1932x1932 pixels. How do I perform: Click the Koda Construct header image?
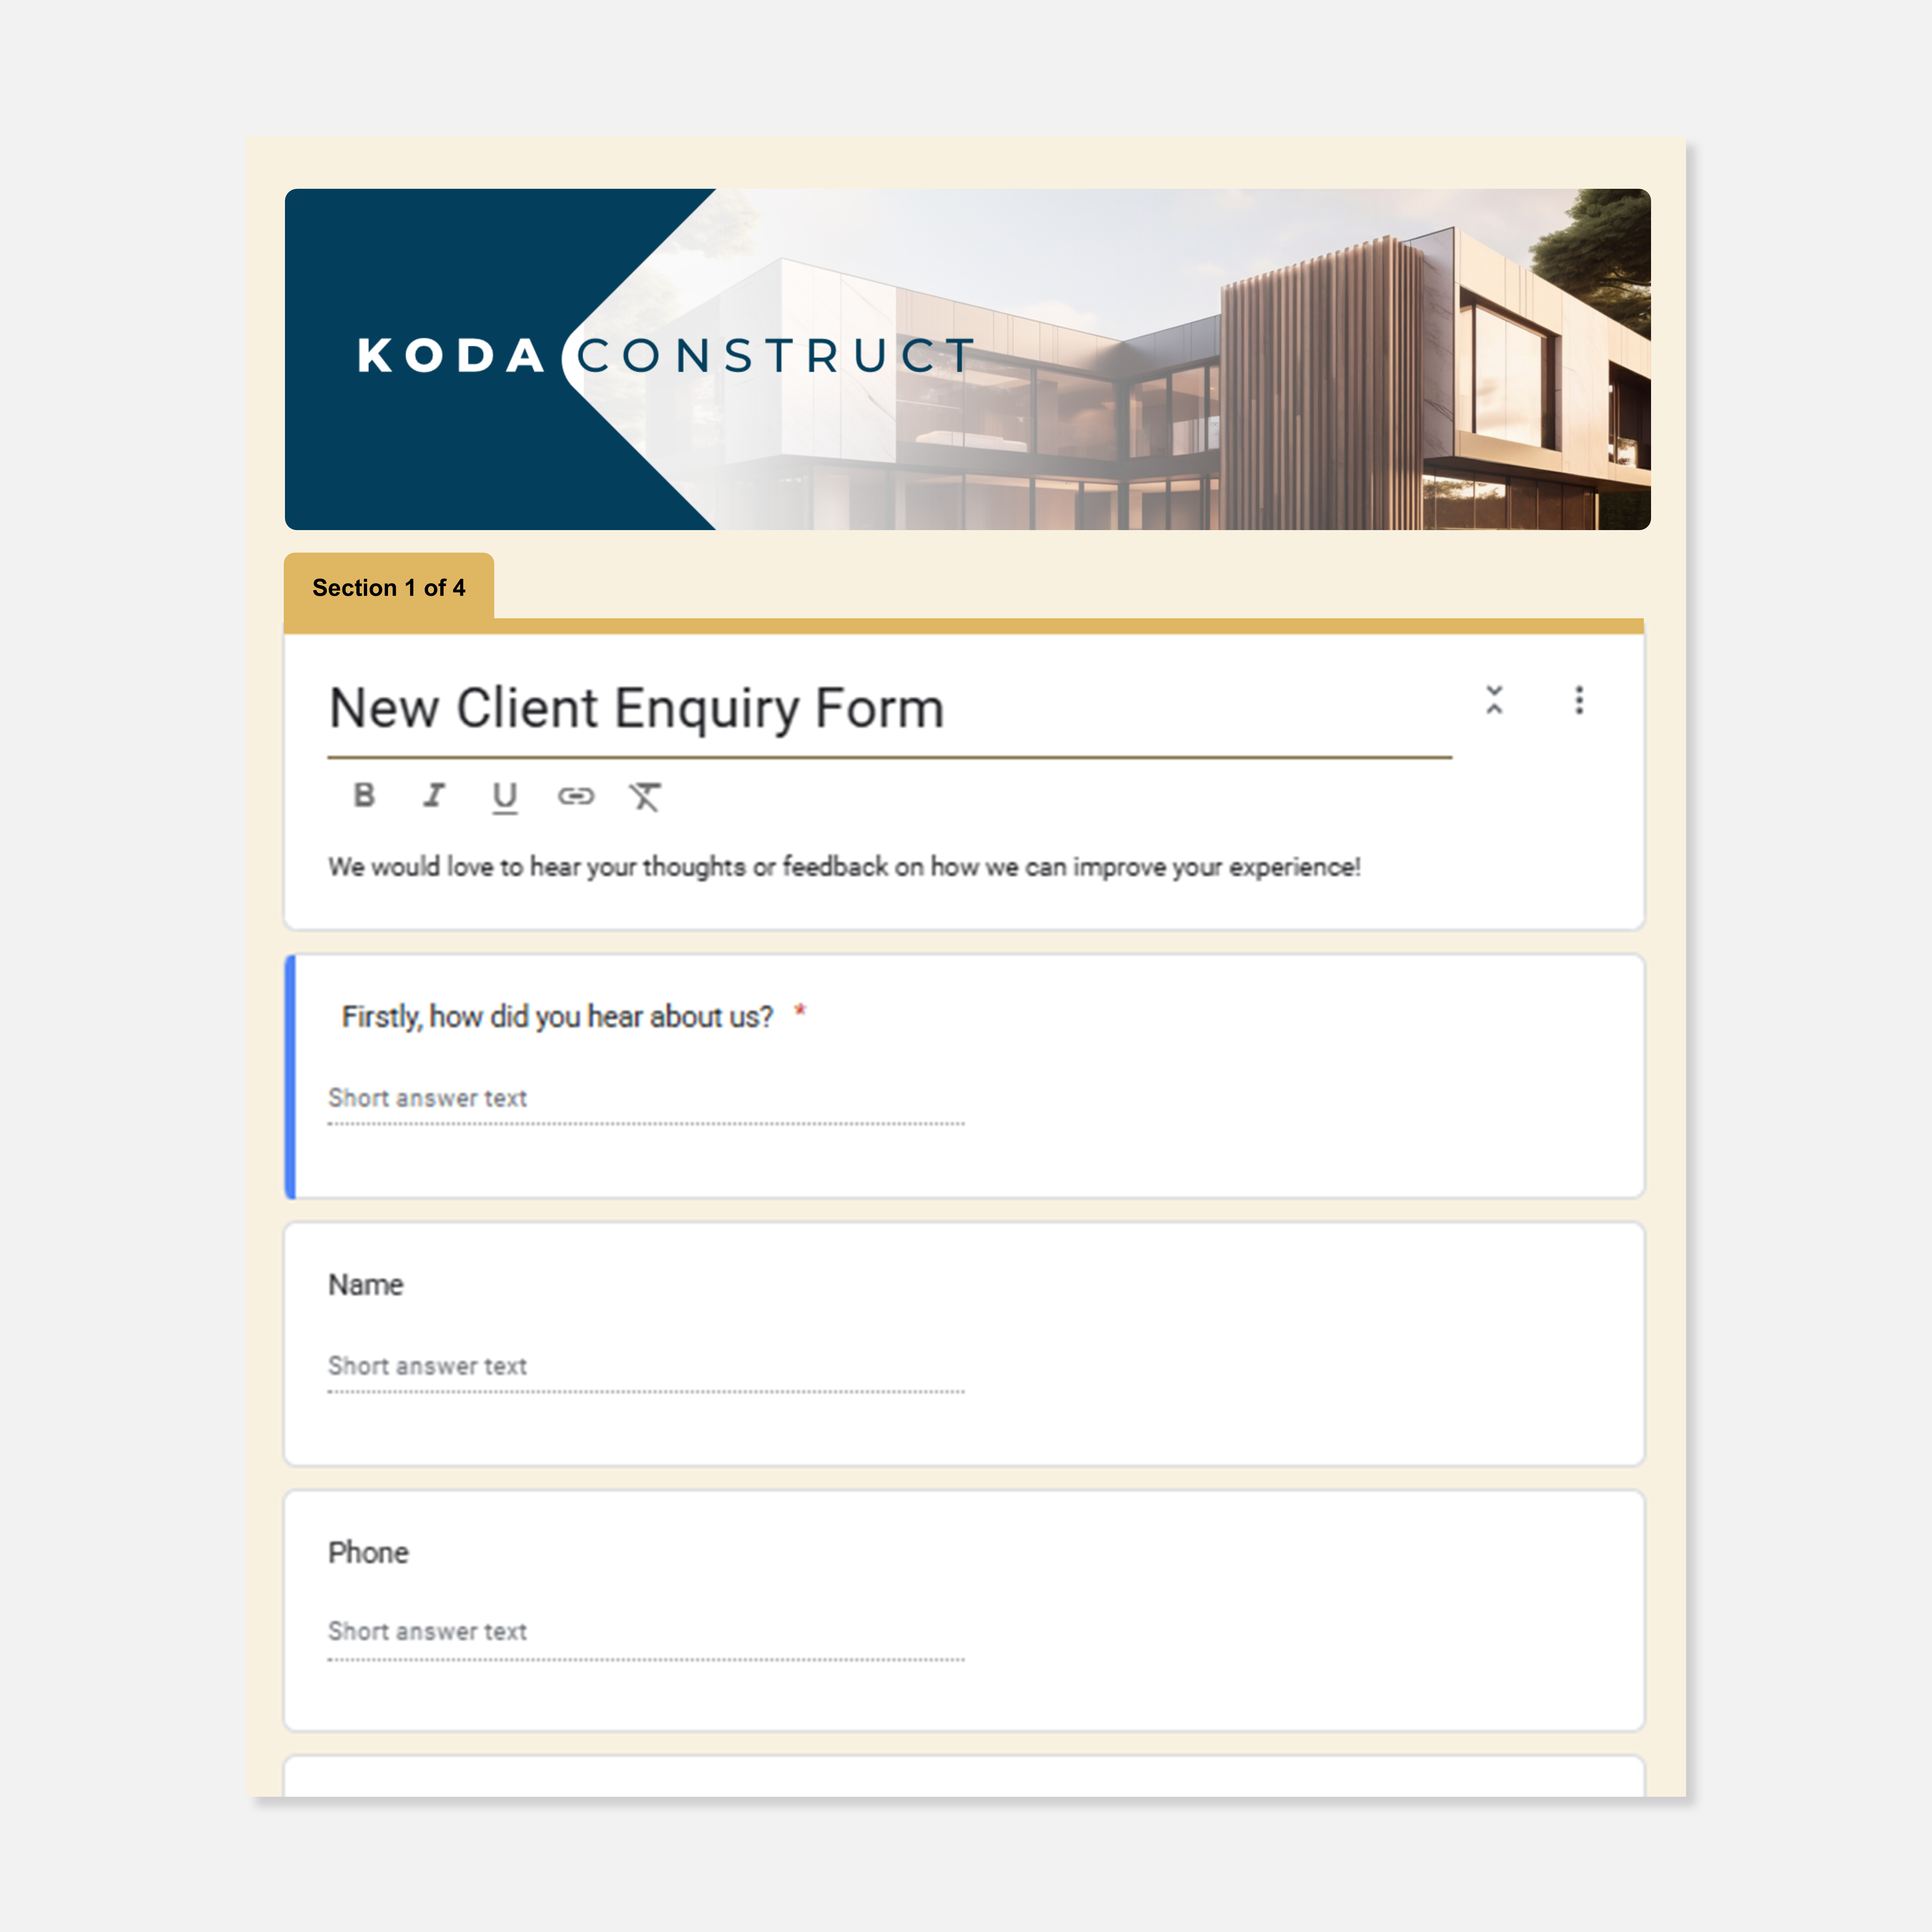click(x=966, y=360)
